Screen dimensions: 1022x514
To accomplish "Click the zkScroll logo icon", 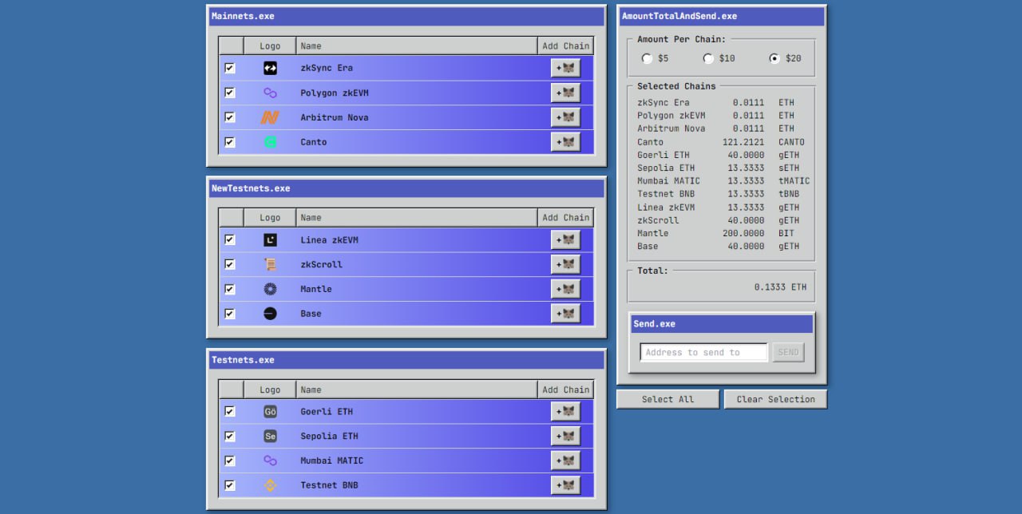I will pyautogui.click(x=270, y=264).
